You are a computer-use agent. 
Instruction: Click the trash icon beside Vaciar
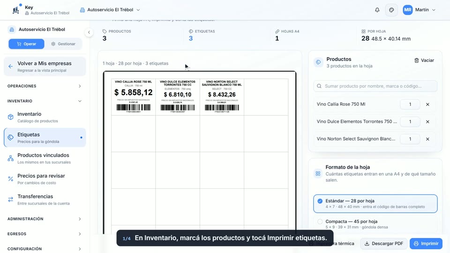pos(416,60)
